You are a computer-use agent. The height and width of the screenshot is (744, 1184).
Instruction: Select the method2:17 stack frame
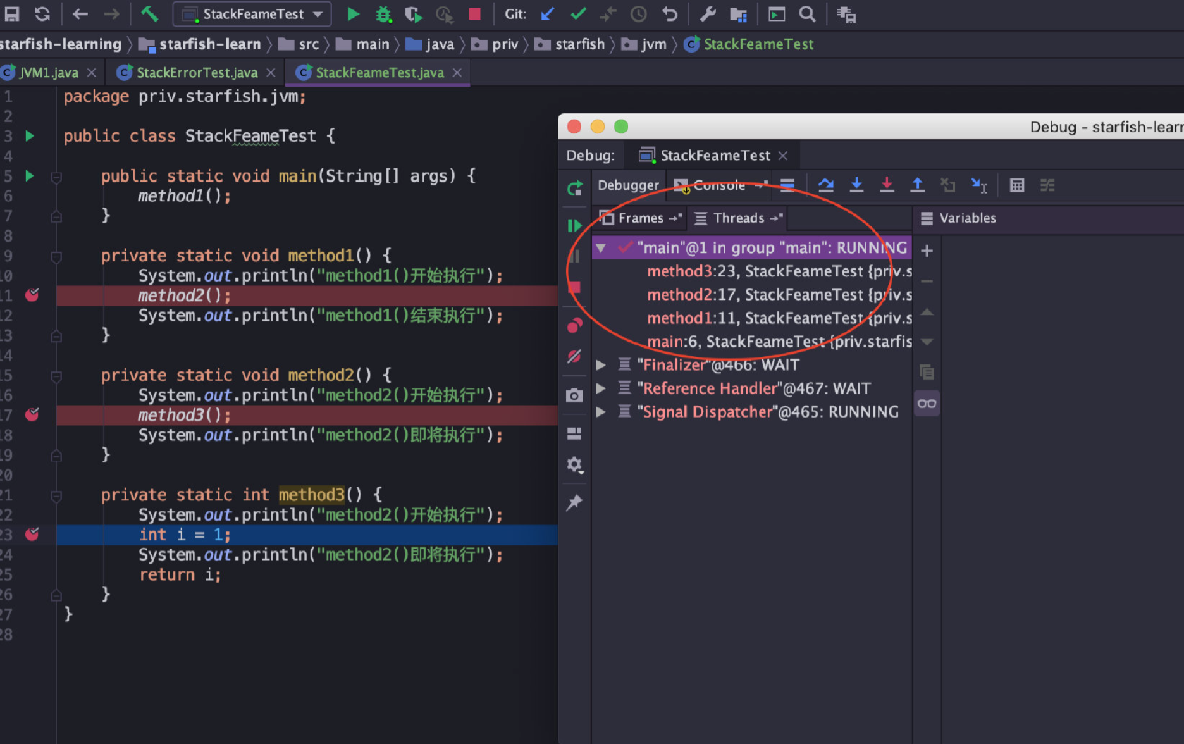[x=753, y=295]
